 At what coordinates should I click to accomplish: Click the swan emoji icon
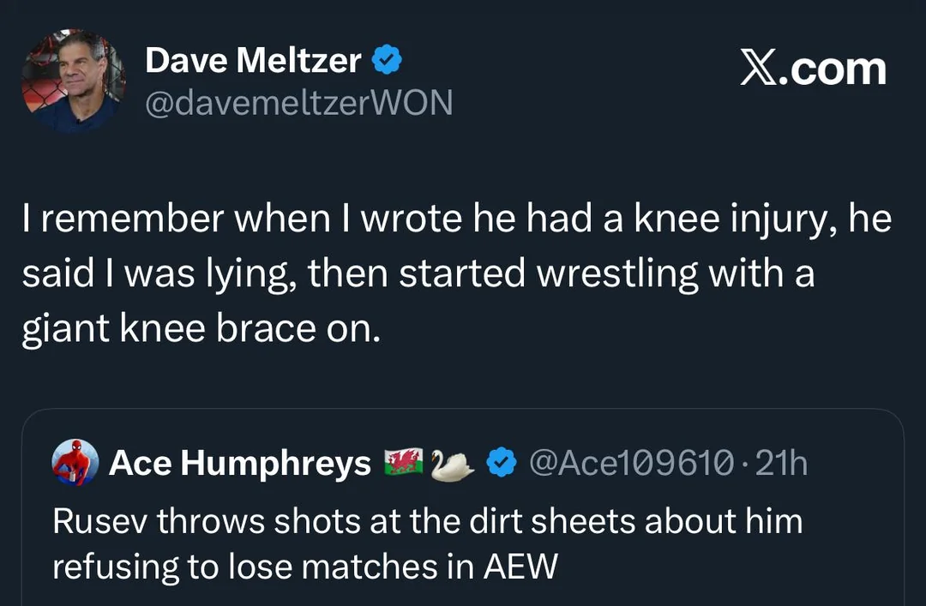coord(452,464)
